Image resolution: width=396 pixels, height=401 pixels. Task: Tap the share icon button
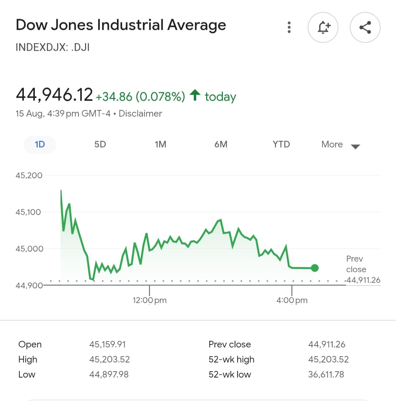[x=365, y=28]
